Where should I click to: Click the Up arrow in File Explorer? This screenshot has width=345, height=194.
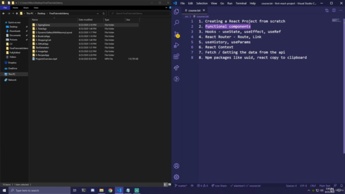[17, 13]
